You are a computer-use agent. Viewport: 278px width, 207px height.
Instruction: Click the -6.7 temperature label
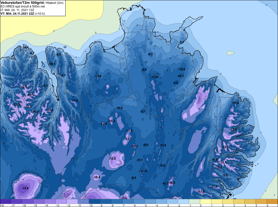[32, 53]
